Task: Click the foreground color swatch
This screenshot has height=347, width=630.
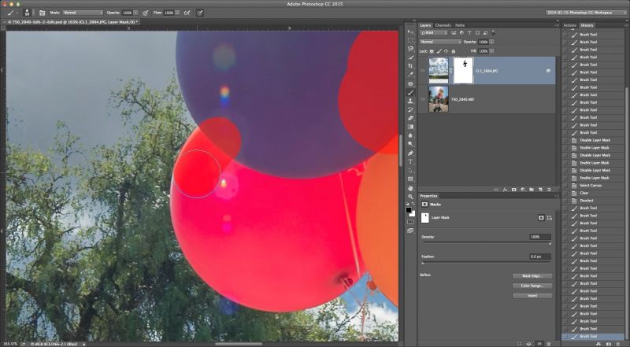Action: (409, 210)
